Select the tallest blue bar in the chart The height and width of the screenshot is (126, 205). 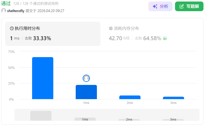click(x=43, y=78)
